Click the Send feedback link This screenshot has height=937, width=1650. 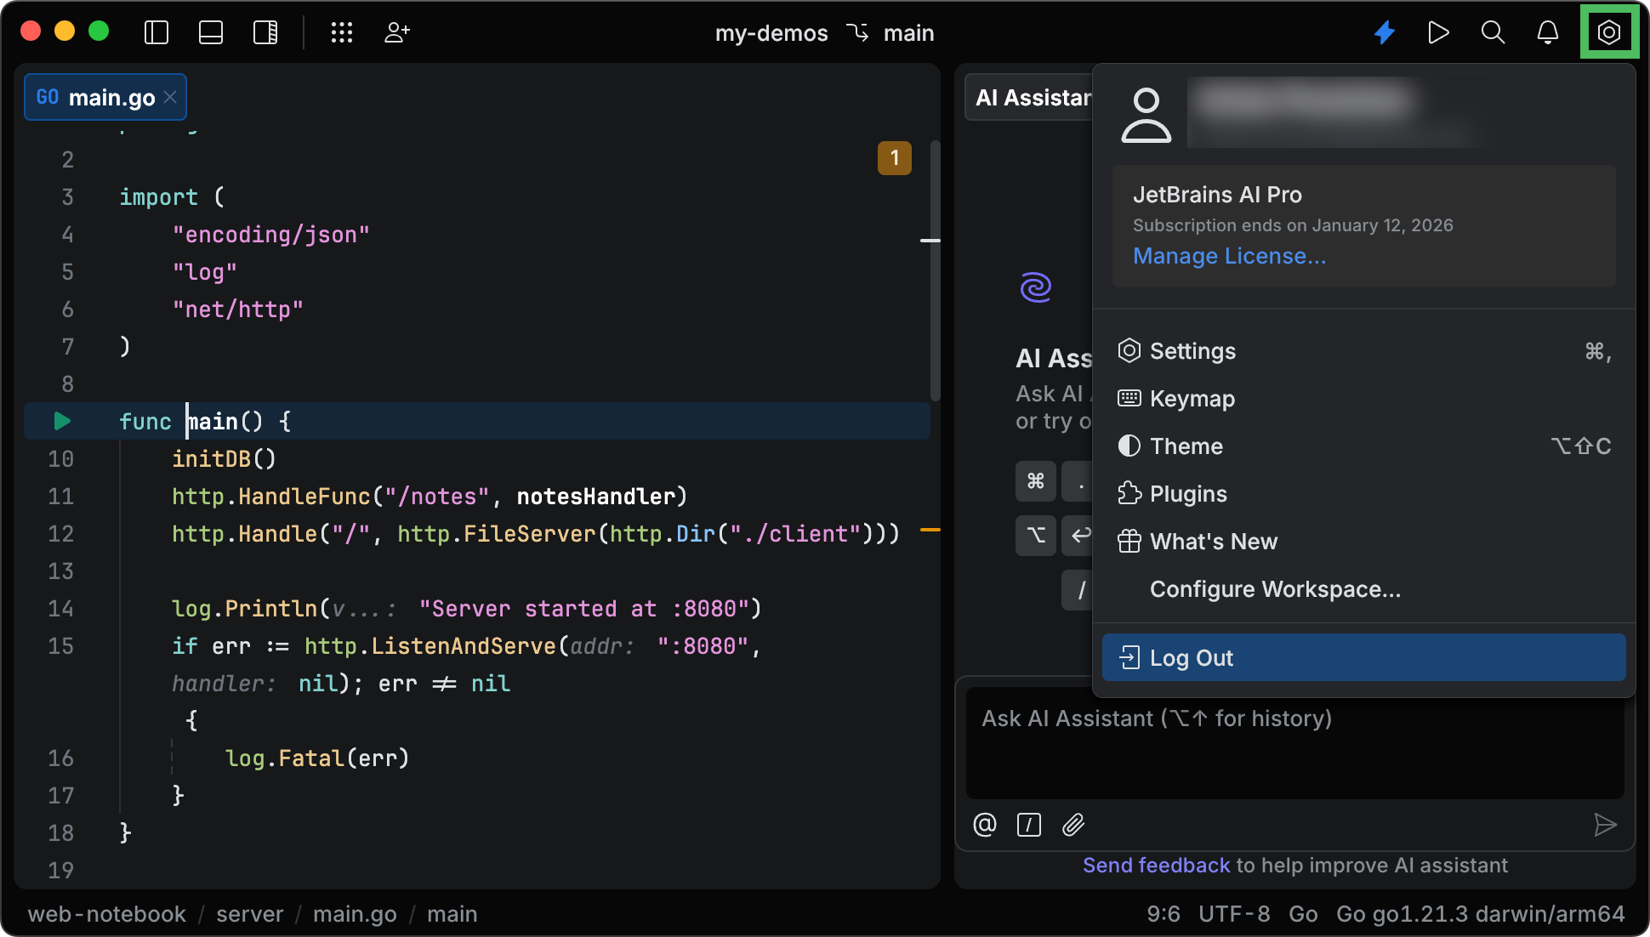(x=1156, y=865)
